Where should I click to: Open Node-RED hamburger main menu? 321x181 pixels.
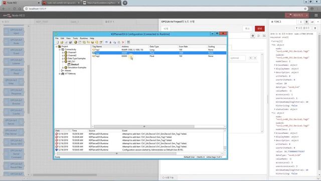tap(316, 16)
